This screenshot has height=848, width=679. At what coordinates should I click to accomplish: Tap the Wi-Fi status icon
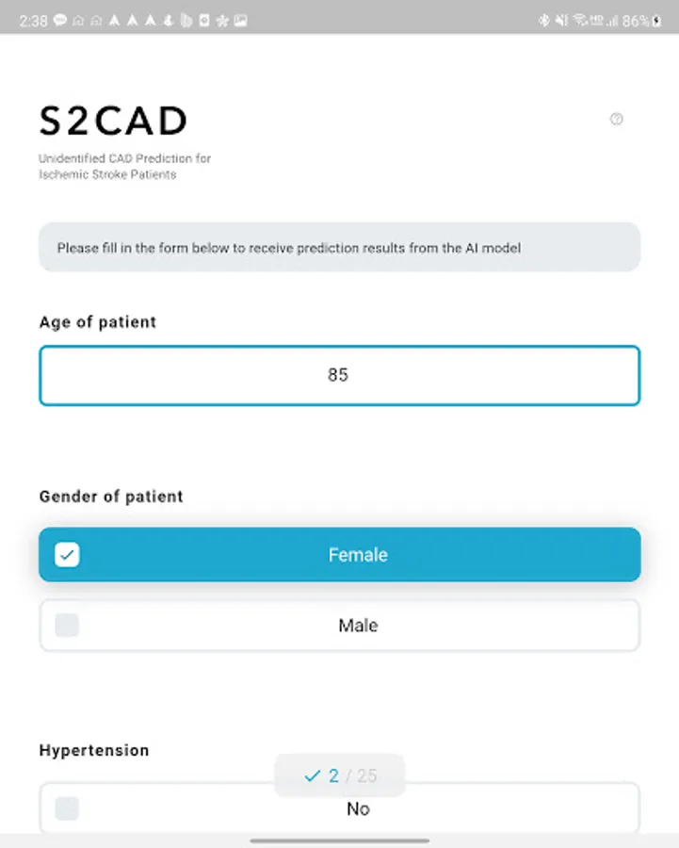[x=579, y=20]
